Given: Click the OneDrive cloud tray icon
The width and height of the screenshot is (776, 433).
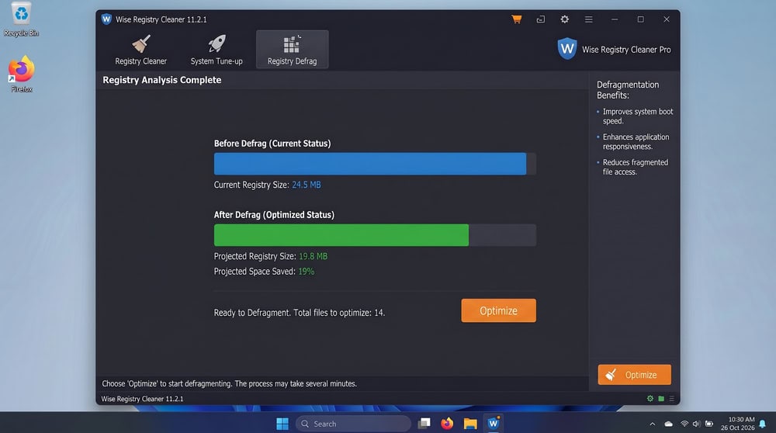Looking at the screenshot, I should (x=669, y=424).
